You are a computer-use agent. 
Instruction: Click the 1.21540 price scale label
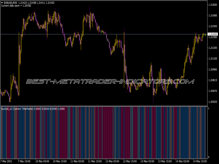point(213,26)
